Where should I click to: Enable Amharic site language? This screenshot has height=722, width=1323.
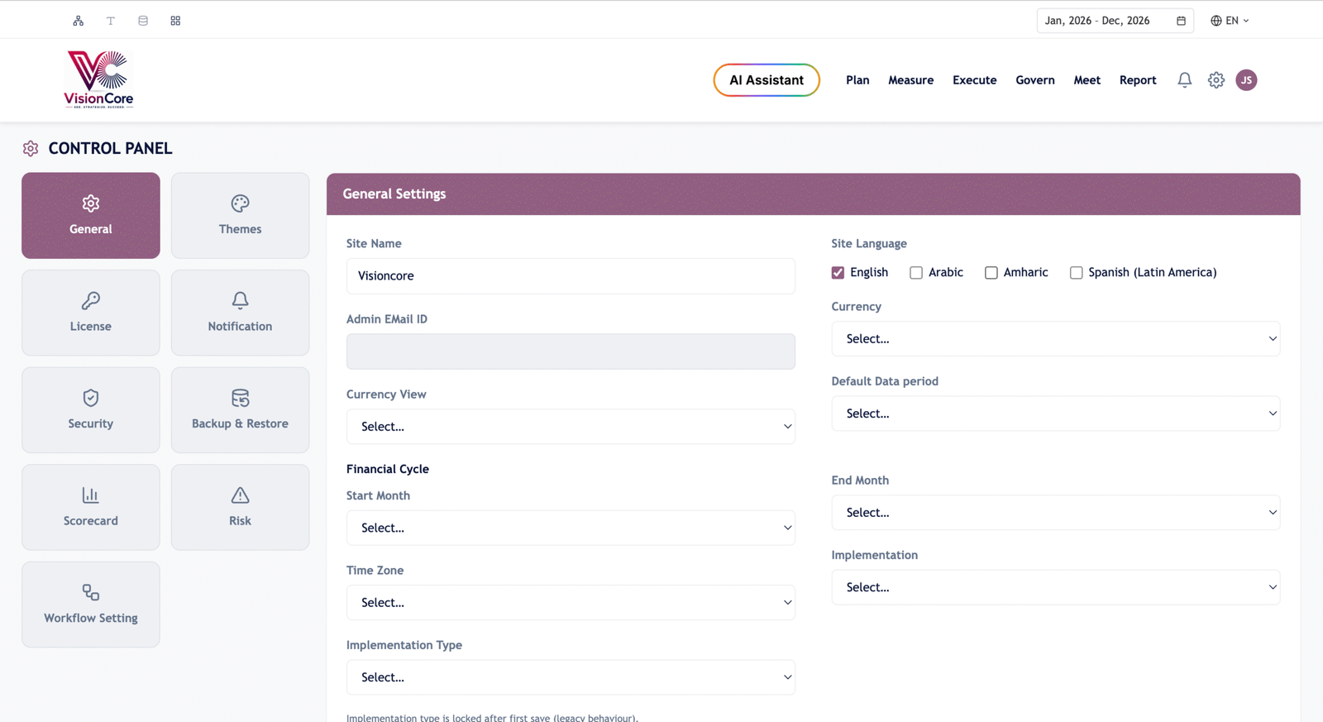coord(991,273)
